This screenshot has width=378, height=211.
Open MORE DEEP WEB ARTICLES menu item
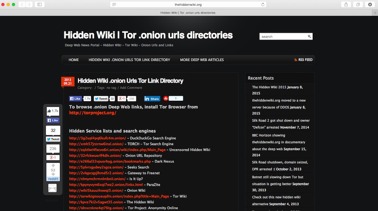pos(202,60)
